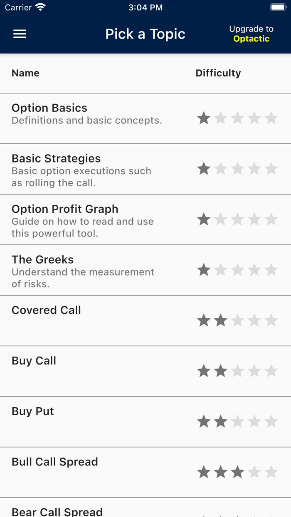The image size is (291, 517).
Task: Tap the second star for Covered Call
Action: [220, 320]
